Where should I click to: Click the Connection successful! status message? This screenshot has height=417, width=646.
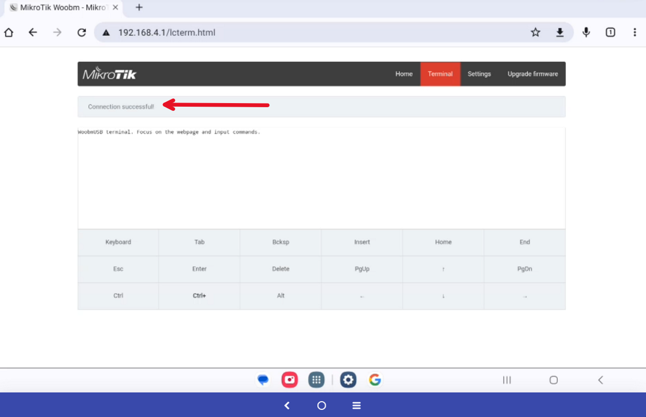coord(121,107)
